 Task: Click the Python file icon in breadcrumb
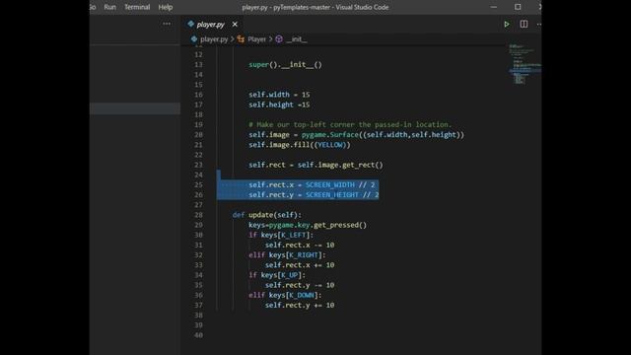click(x=194, y=39)
